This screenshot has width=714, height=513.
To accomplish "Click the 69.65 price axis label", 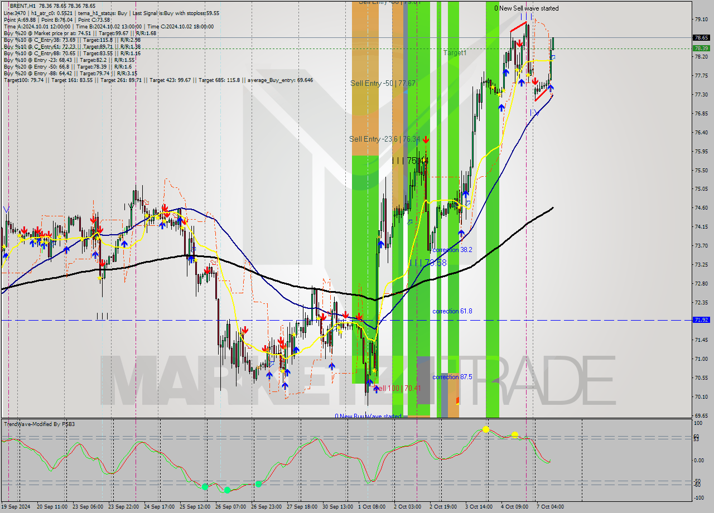I will click(x=701, y=415).
